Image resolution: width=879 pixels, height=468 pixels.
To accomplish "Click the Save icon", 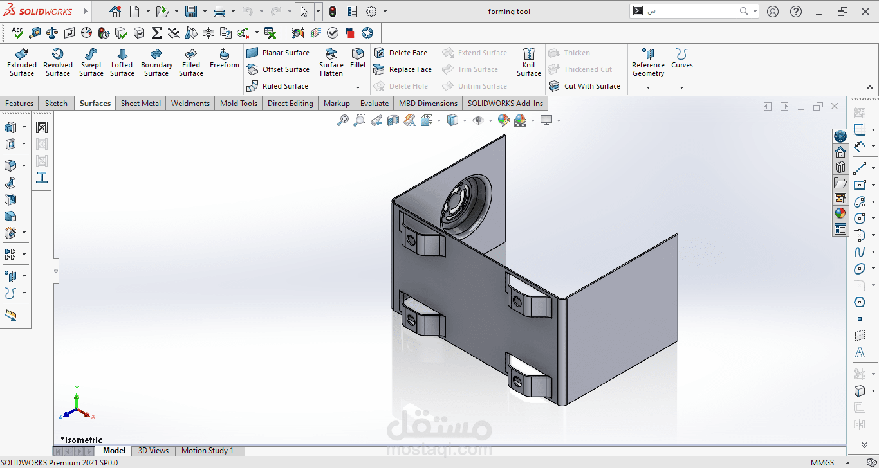I will point(190,12).
